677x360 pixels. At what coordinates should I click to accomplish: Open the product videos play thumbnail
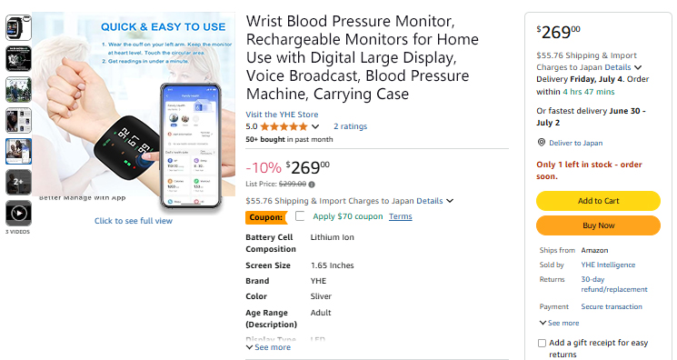click(x=18, y=213)
